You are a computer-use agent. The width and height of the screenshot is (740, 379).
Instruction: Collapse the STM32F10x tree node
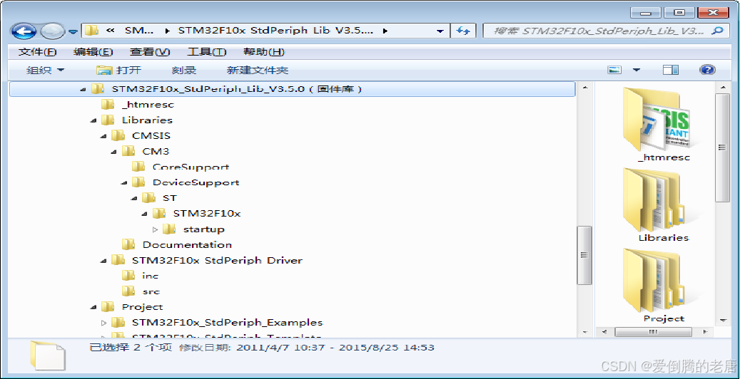coord(145,214)
